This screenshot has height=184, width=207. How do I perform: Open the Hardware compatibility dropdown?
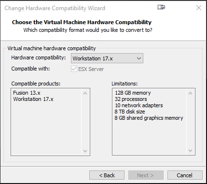point(107,58)
